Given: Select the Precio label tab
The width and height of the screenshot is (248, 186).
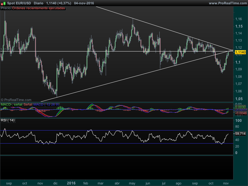Looking at the screenshot, I should pyautogui.click(x=6, y=8).
